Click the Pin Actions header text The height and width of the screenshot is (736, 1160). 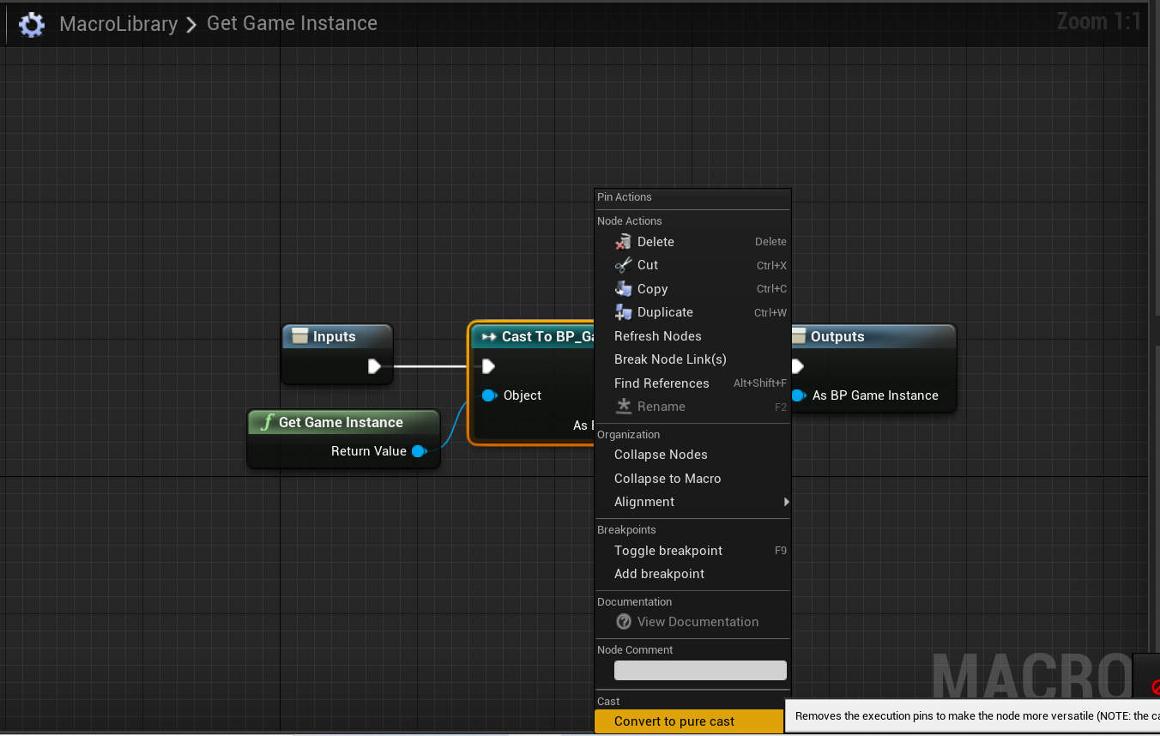(x=625, y=197)
